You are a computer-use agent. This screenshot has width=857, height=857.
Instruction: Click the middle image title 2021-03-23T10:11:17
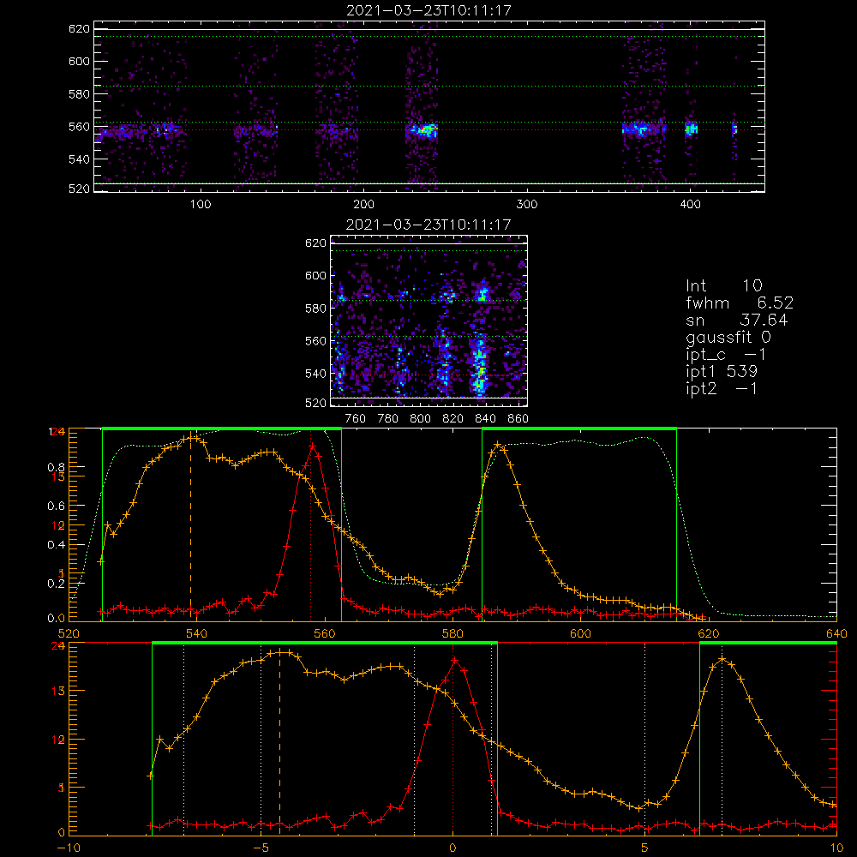(x=428, y=224)
